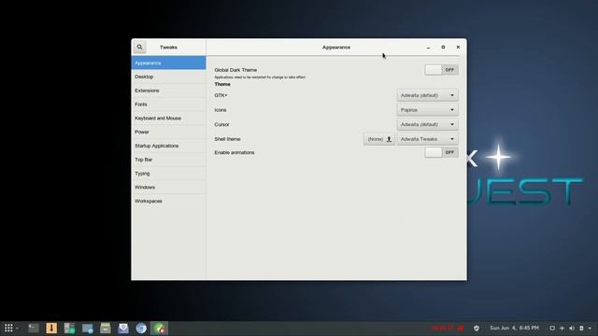Open the file archive drawer app
This screenshot has width=598, height=336.
point(106,328)
